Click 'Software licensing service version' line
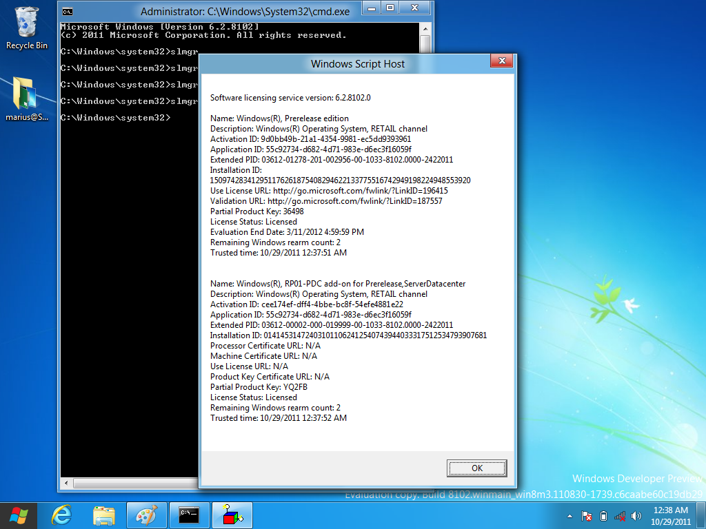The height and width of the screenshot is (529, 706). click(x=290, y=98)
